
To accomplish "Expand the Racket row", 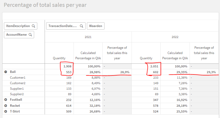I will (6, 106).
